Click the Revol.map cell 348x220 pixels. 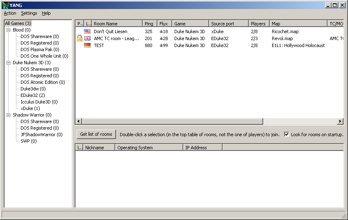(x=282, y=38)
